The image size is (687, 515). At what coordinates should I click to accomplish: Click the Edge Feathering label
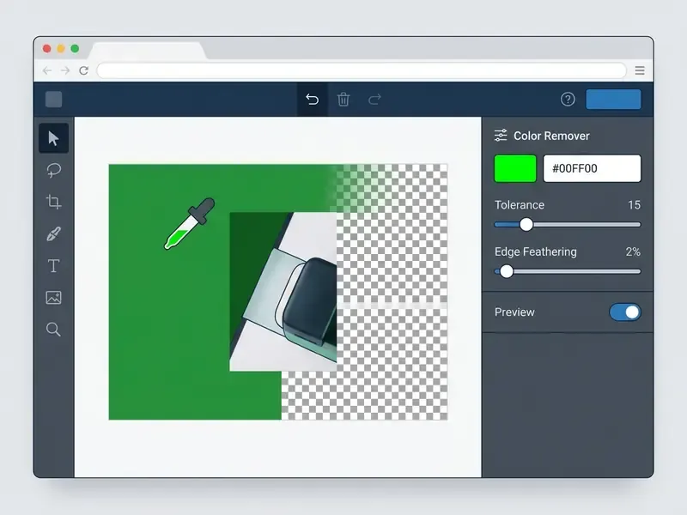coord(536,251)
